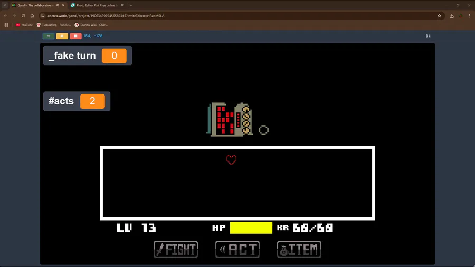
Task: Click the red heart soul
Action: (x=231, y=159)
